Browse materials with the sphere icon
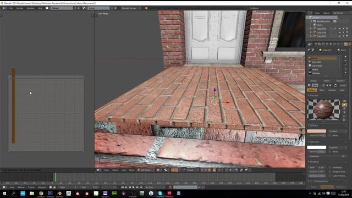The image size is (352, 198). click(x=309, y=86)
